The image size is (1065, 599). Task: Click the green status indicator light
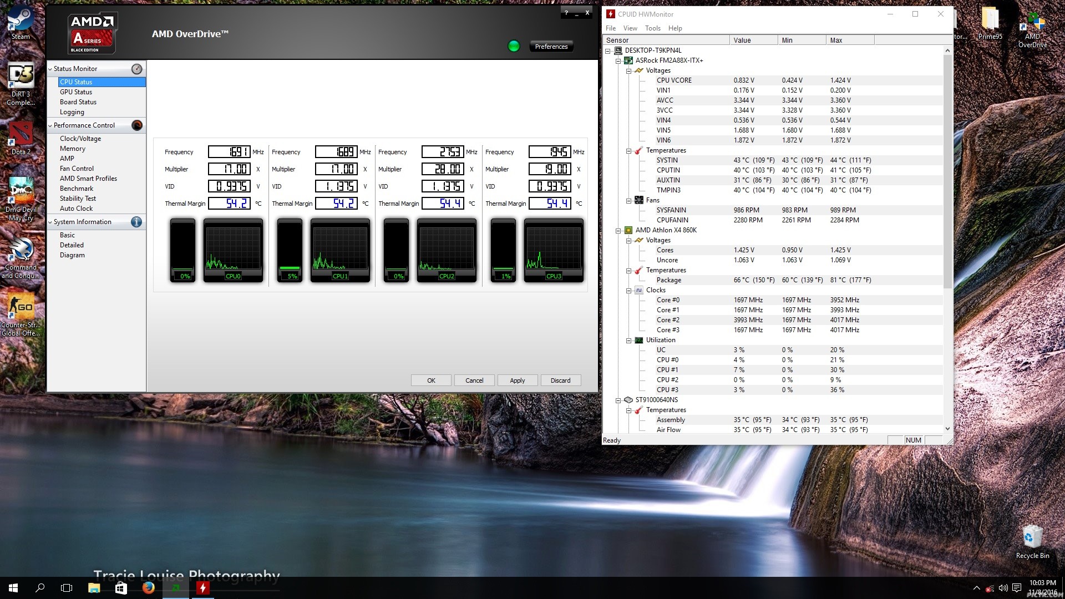coord(514,46)
